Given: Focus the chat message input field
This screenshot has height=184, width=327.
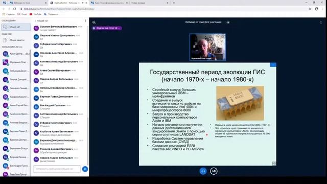Looking at the screenshot, I should coord(57,169).
